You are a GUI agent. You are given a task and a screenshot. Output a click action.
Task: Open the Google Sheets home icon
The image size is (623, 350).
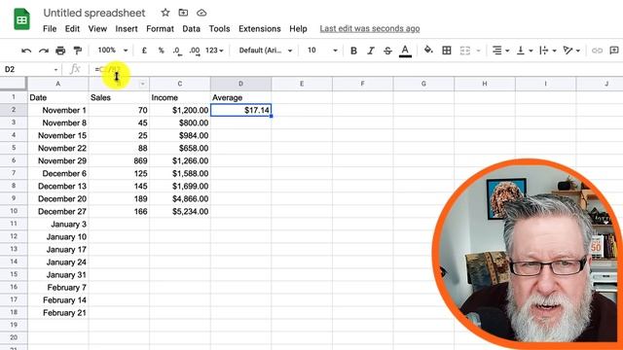(x=21, y=18)
